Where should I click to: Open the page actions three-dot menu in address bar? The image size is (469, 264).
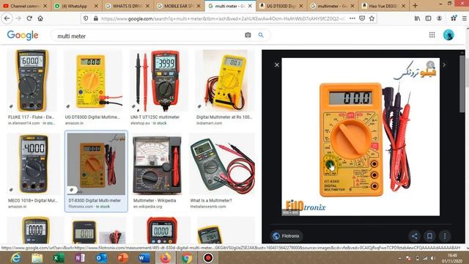[x=352, y=18]
